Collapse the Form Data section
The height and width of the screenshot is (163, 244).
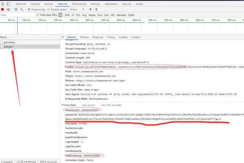coord(62,105)
